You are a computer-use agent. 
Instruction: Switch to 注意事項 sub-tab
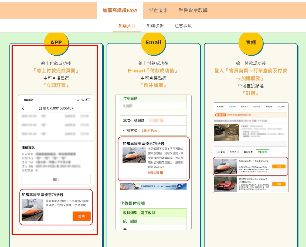[183, 26]
